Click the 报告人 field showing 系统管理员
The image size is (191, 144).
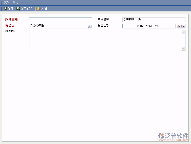coord(58,26)
